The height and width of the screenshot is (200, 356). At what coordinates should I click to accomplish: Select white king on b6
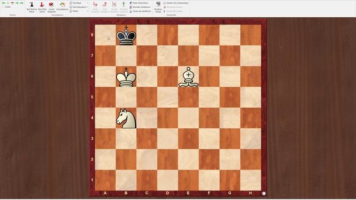(x=126, y=77)
